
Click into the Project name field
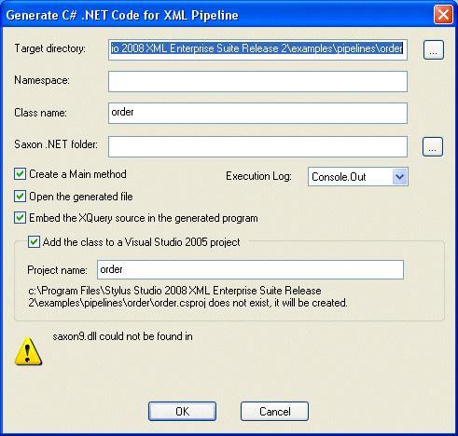[250, 269]
